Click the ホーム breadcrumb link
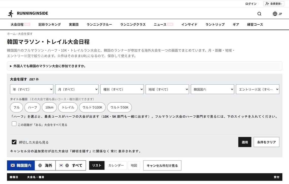 (11, 34)
